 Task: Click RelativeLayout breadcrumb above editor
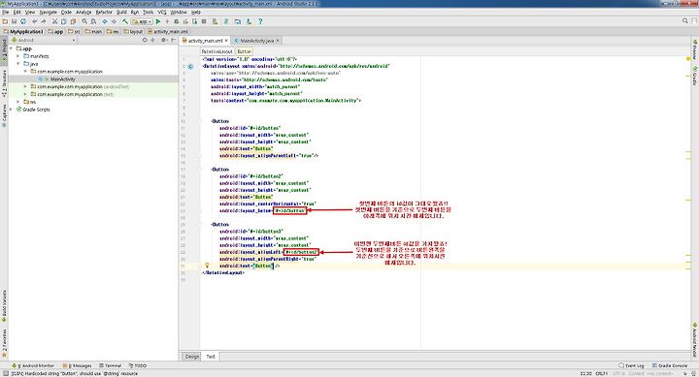click(x=216, y=51)
